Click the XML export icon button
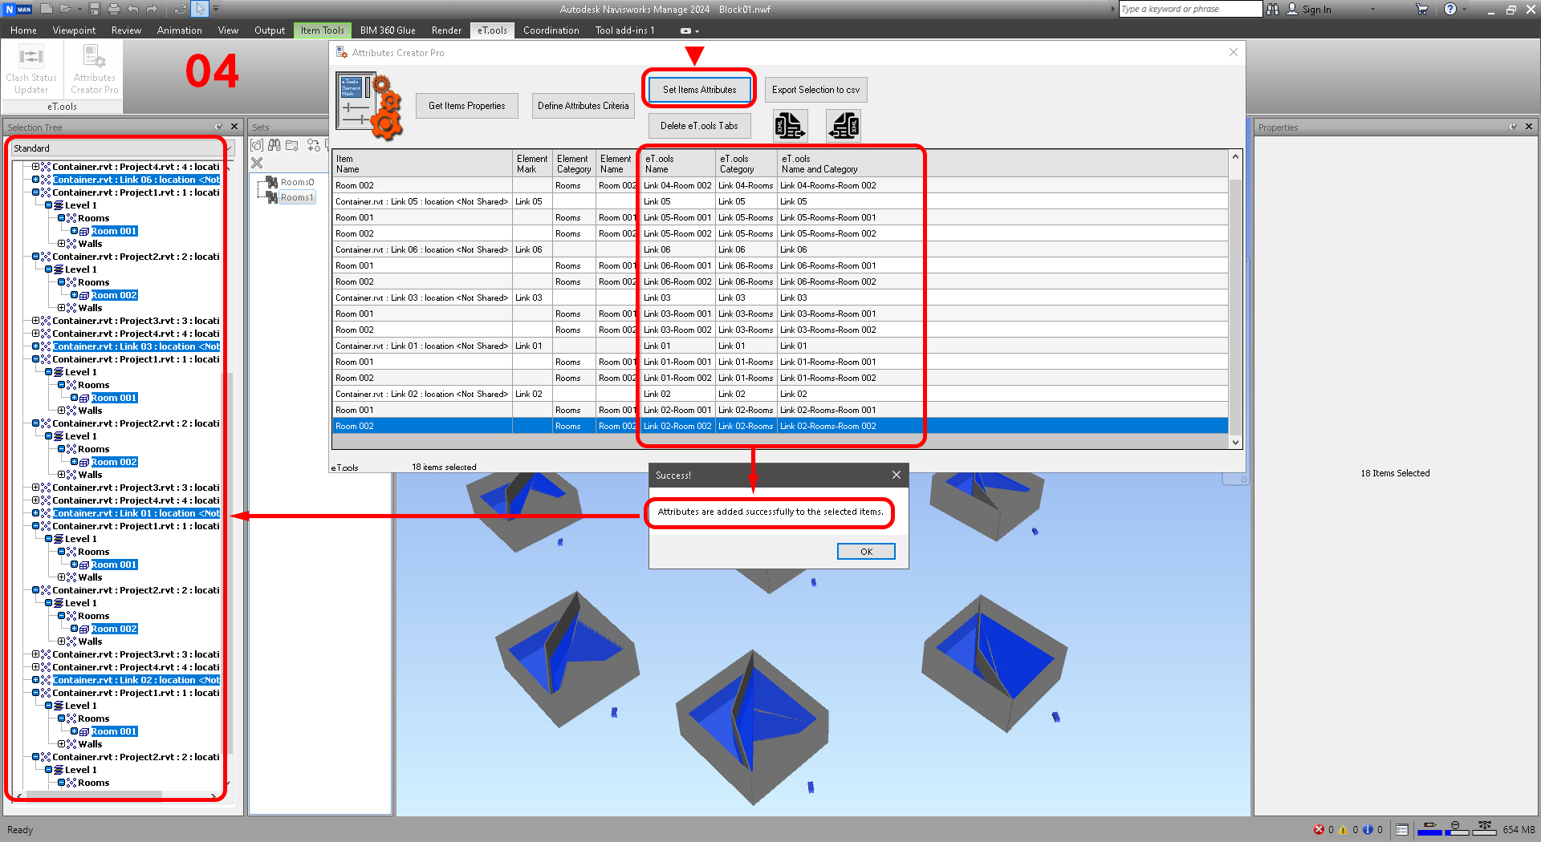 coord(790,126)
